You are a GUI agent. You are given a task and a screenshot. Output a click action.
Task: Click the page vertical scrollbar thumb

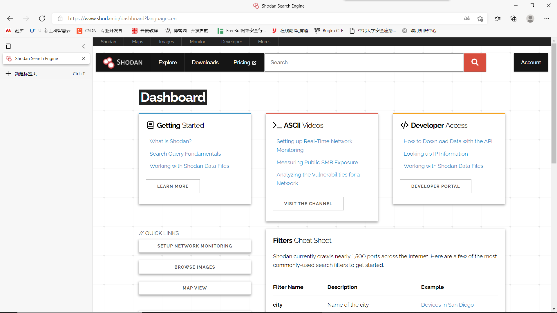tap(554, 103)
